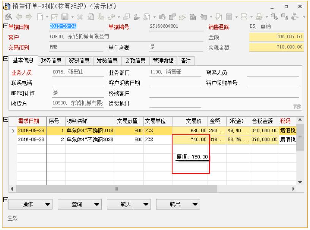The width and height of the screenshot is (310, 230).
Task: Click the edit document pencil icon
Action: (53, 17)
